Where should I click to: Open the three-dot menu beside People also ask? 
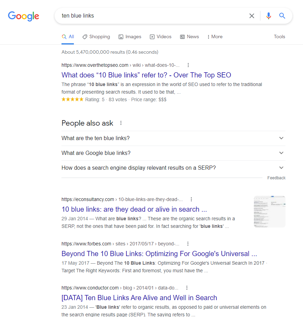pyautogui.click(x=121, y=123)
